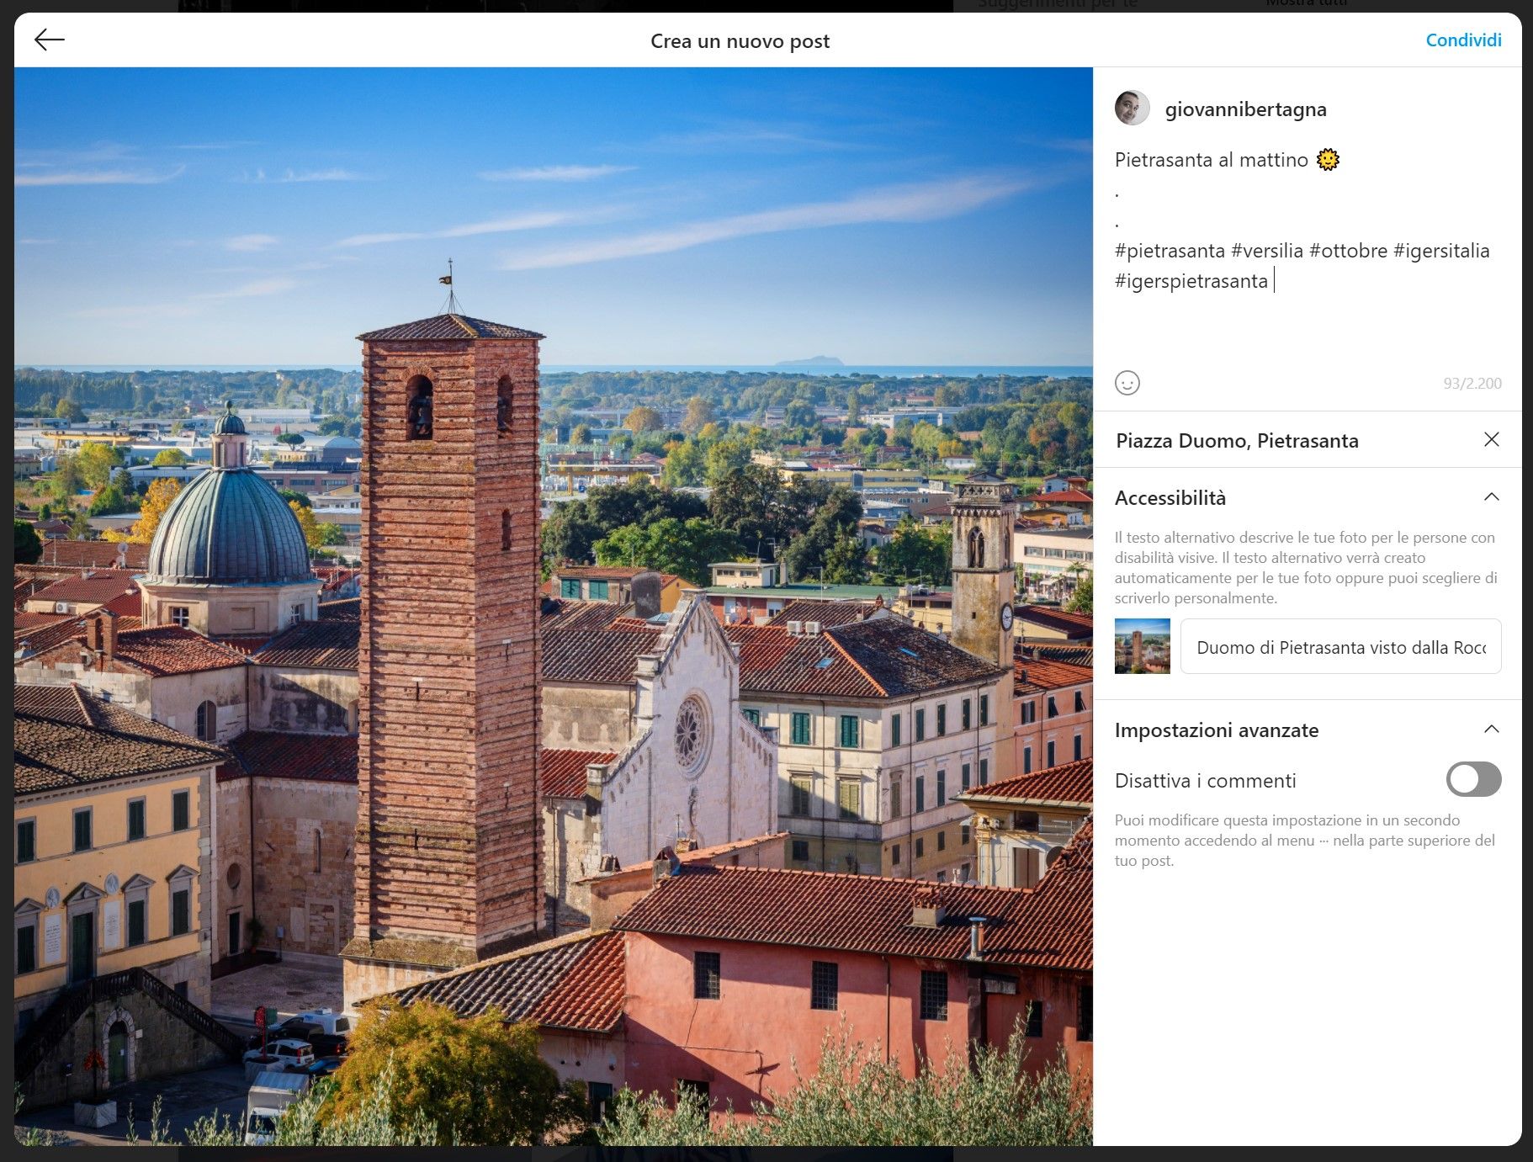Viewport: 1533px width, 1162px height.
Task: Select the Crea un nuovo post title
Action: 740,41
